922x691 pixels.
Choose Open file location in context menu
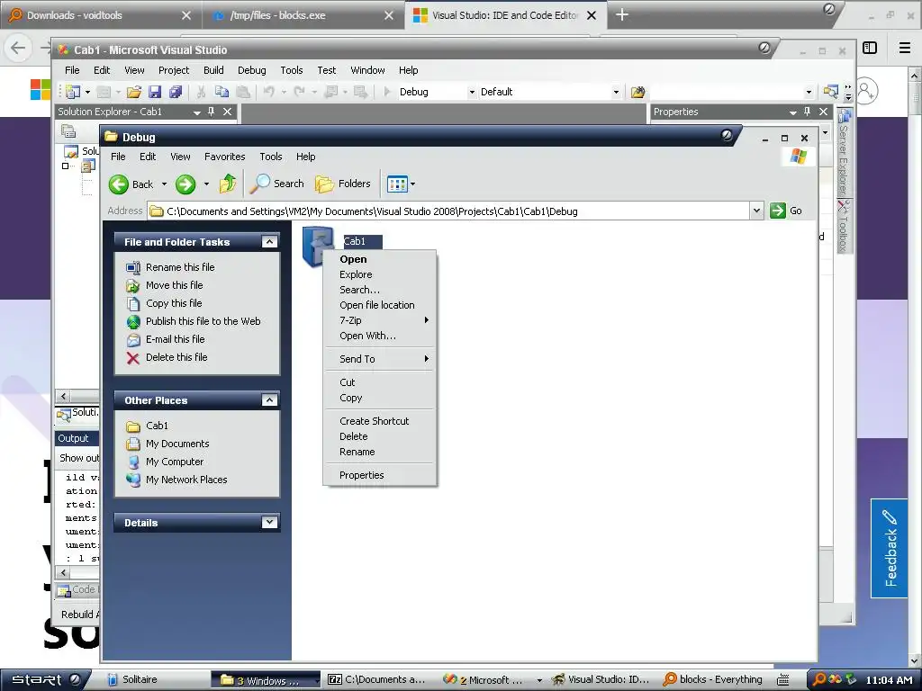pyautogui.click(x=380, y=305)
